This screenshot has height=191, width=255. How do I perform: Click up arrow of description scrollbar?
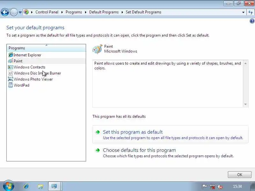(x=245, y=63)
